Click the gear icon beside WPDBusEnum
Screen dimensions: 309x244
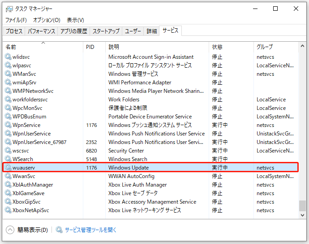pyautogui.click(x=8, y=116)
